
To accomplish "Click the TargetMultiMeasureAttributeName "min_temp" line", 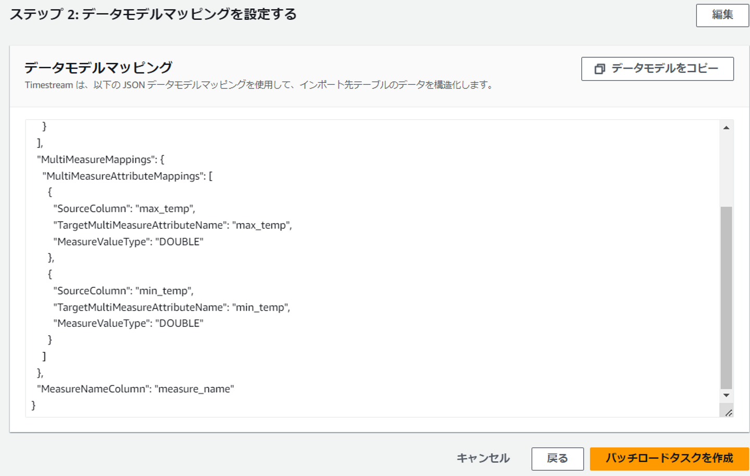I will tap(171, 307).
